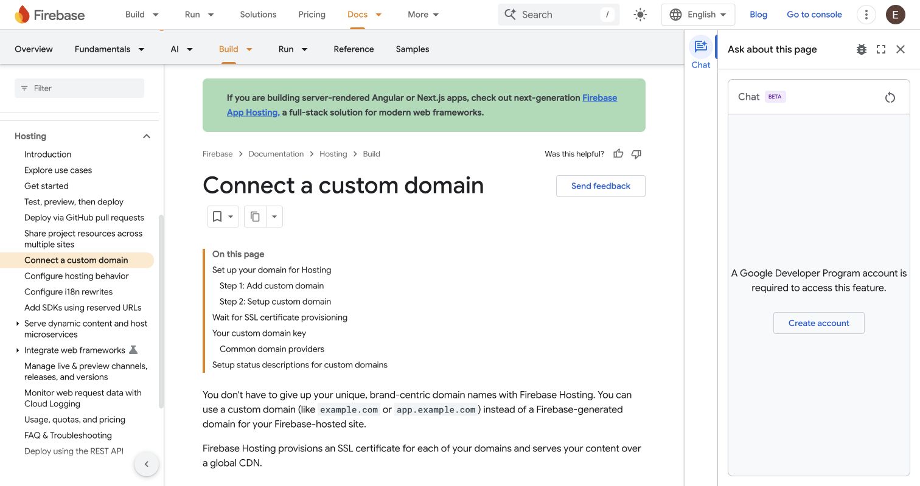Screen dimensions: 920x486
Task: Open the Samples tab
Action: point(413,49)
